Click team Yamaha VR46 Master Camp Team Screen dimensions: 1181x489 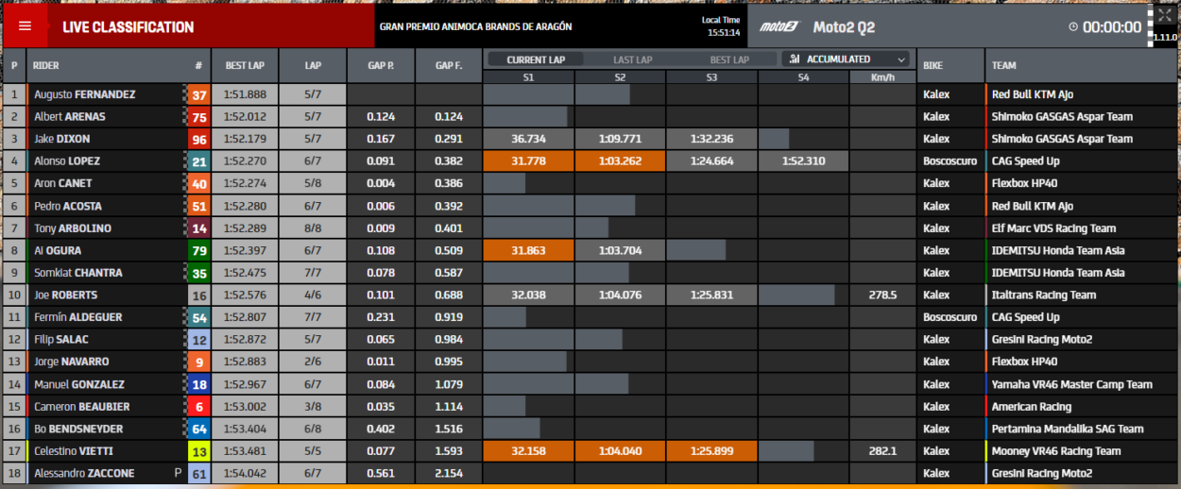(x=1071, y=384)
